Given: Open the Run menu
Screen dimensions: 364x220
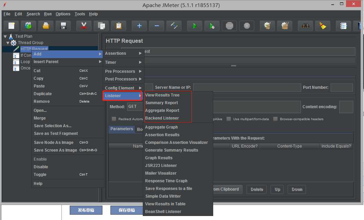Looking at the screenshot, I should (x=48, y=14).
